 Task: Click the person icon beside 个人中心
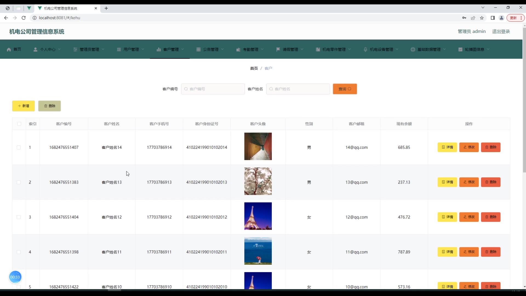pos(35,50)
